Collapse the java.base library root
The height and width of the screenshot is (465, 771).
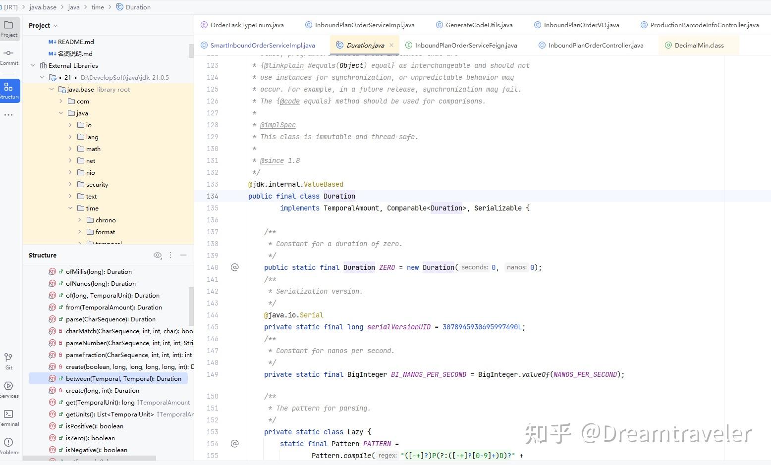coord(52,89)
